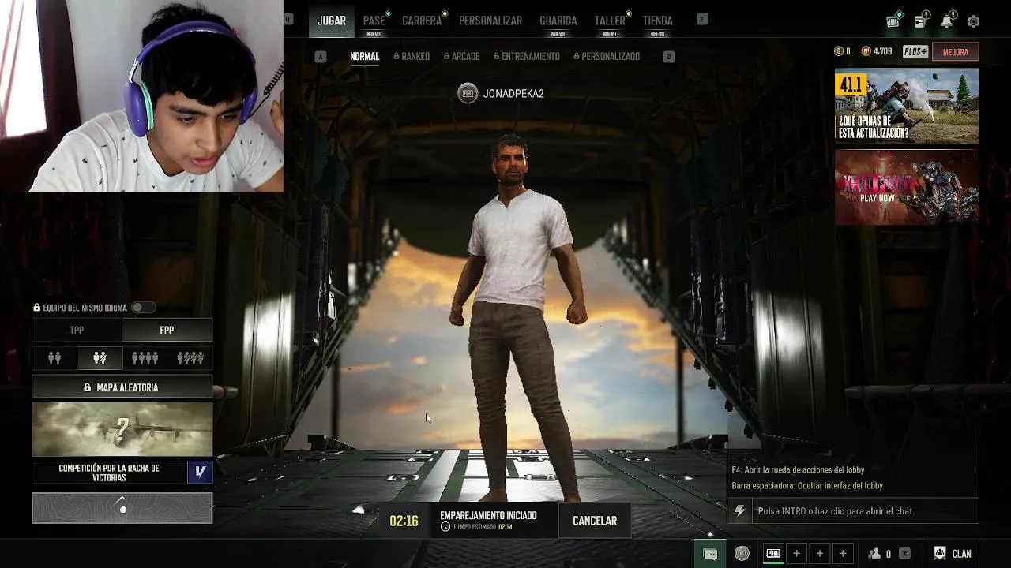Viewport: 1011px width, 568px height.
Task: Click the 4.709 BP balance value
Action: 882,51
